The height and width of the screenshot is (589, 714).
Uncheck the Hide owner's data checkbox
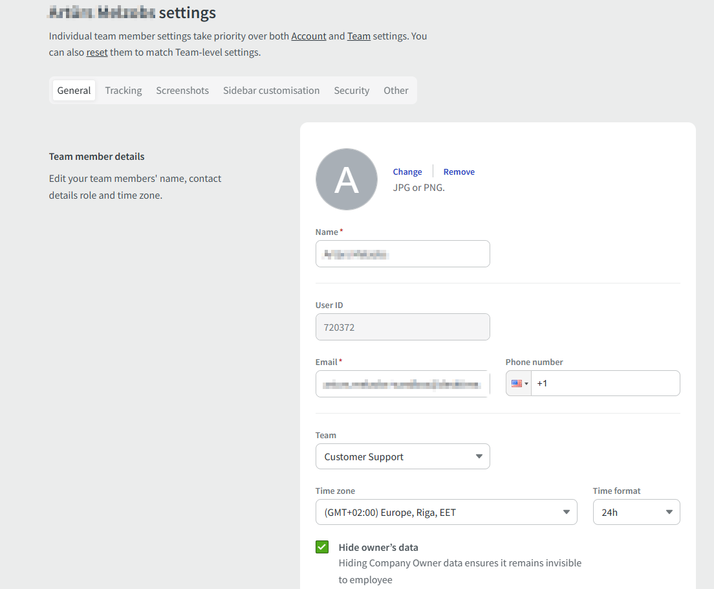point(322,547)
